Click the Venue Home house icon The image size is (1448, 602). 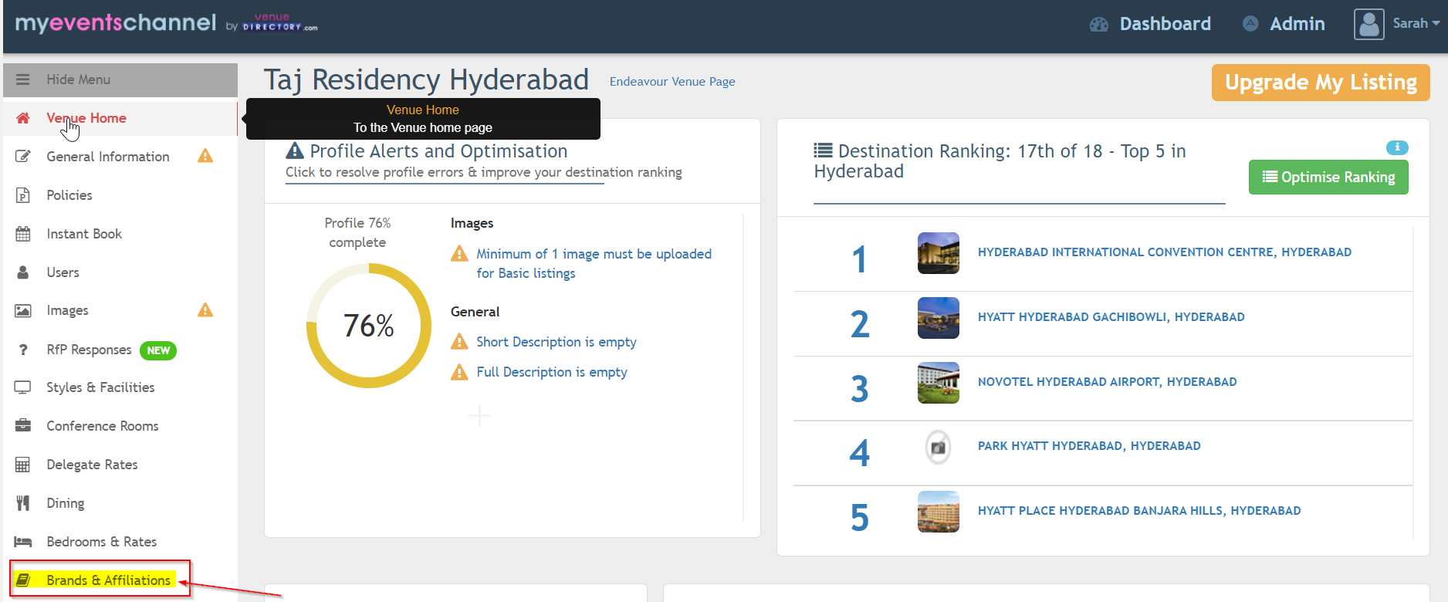coord(23,118)
